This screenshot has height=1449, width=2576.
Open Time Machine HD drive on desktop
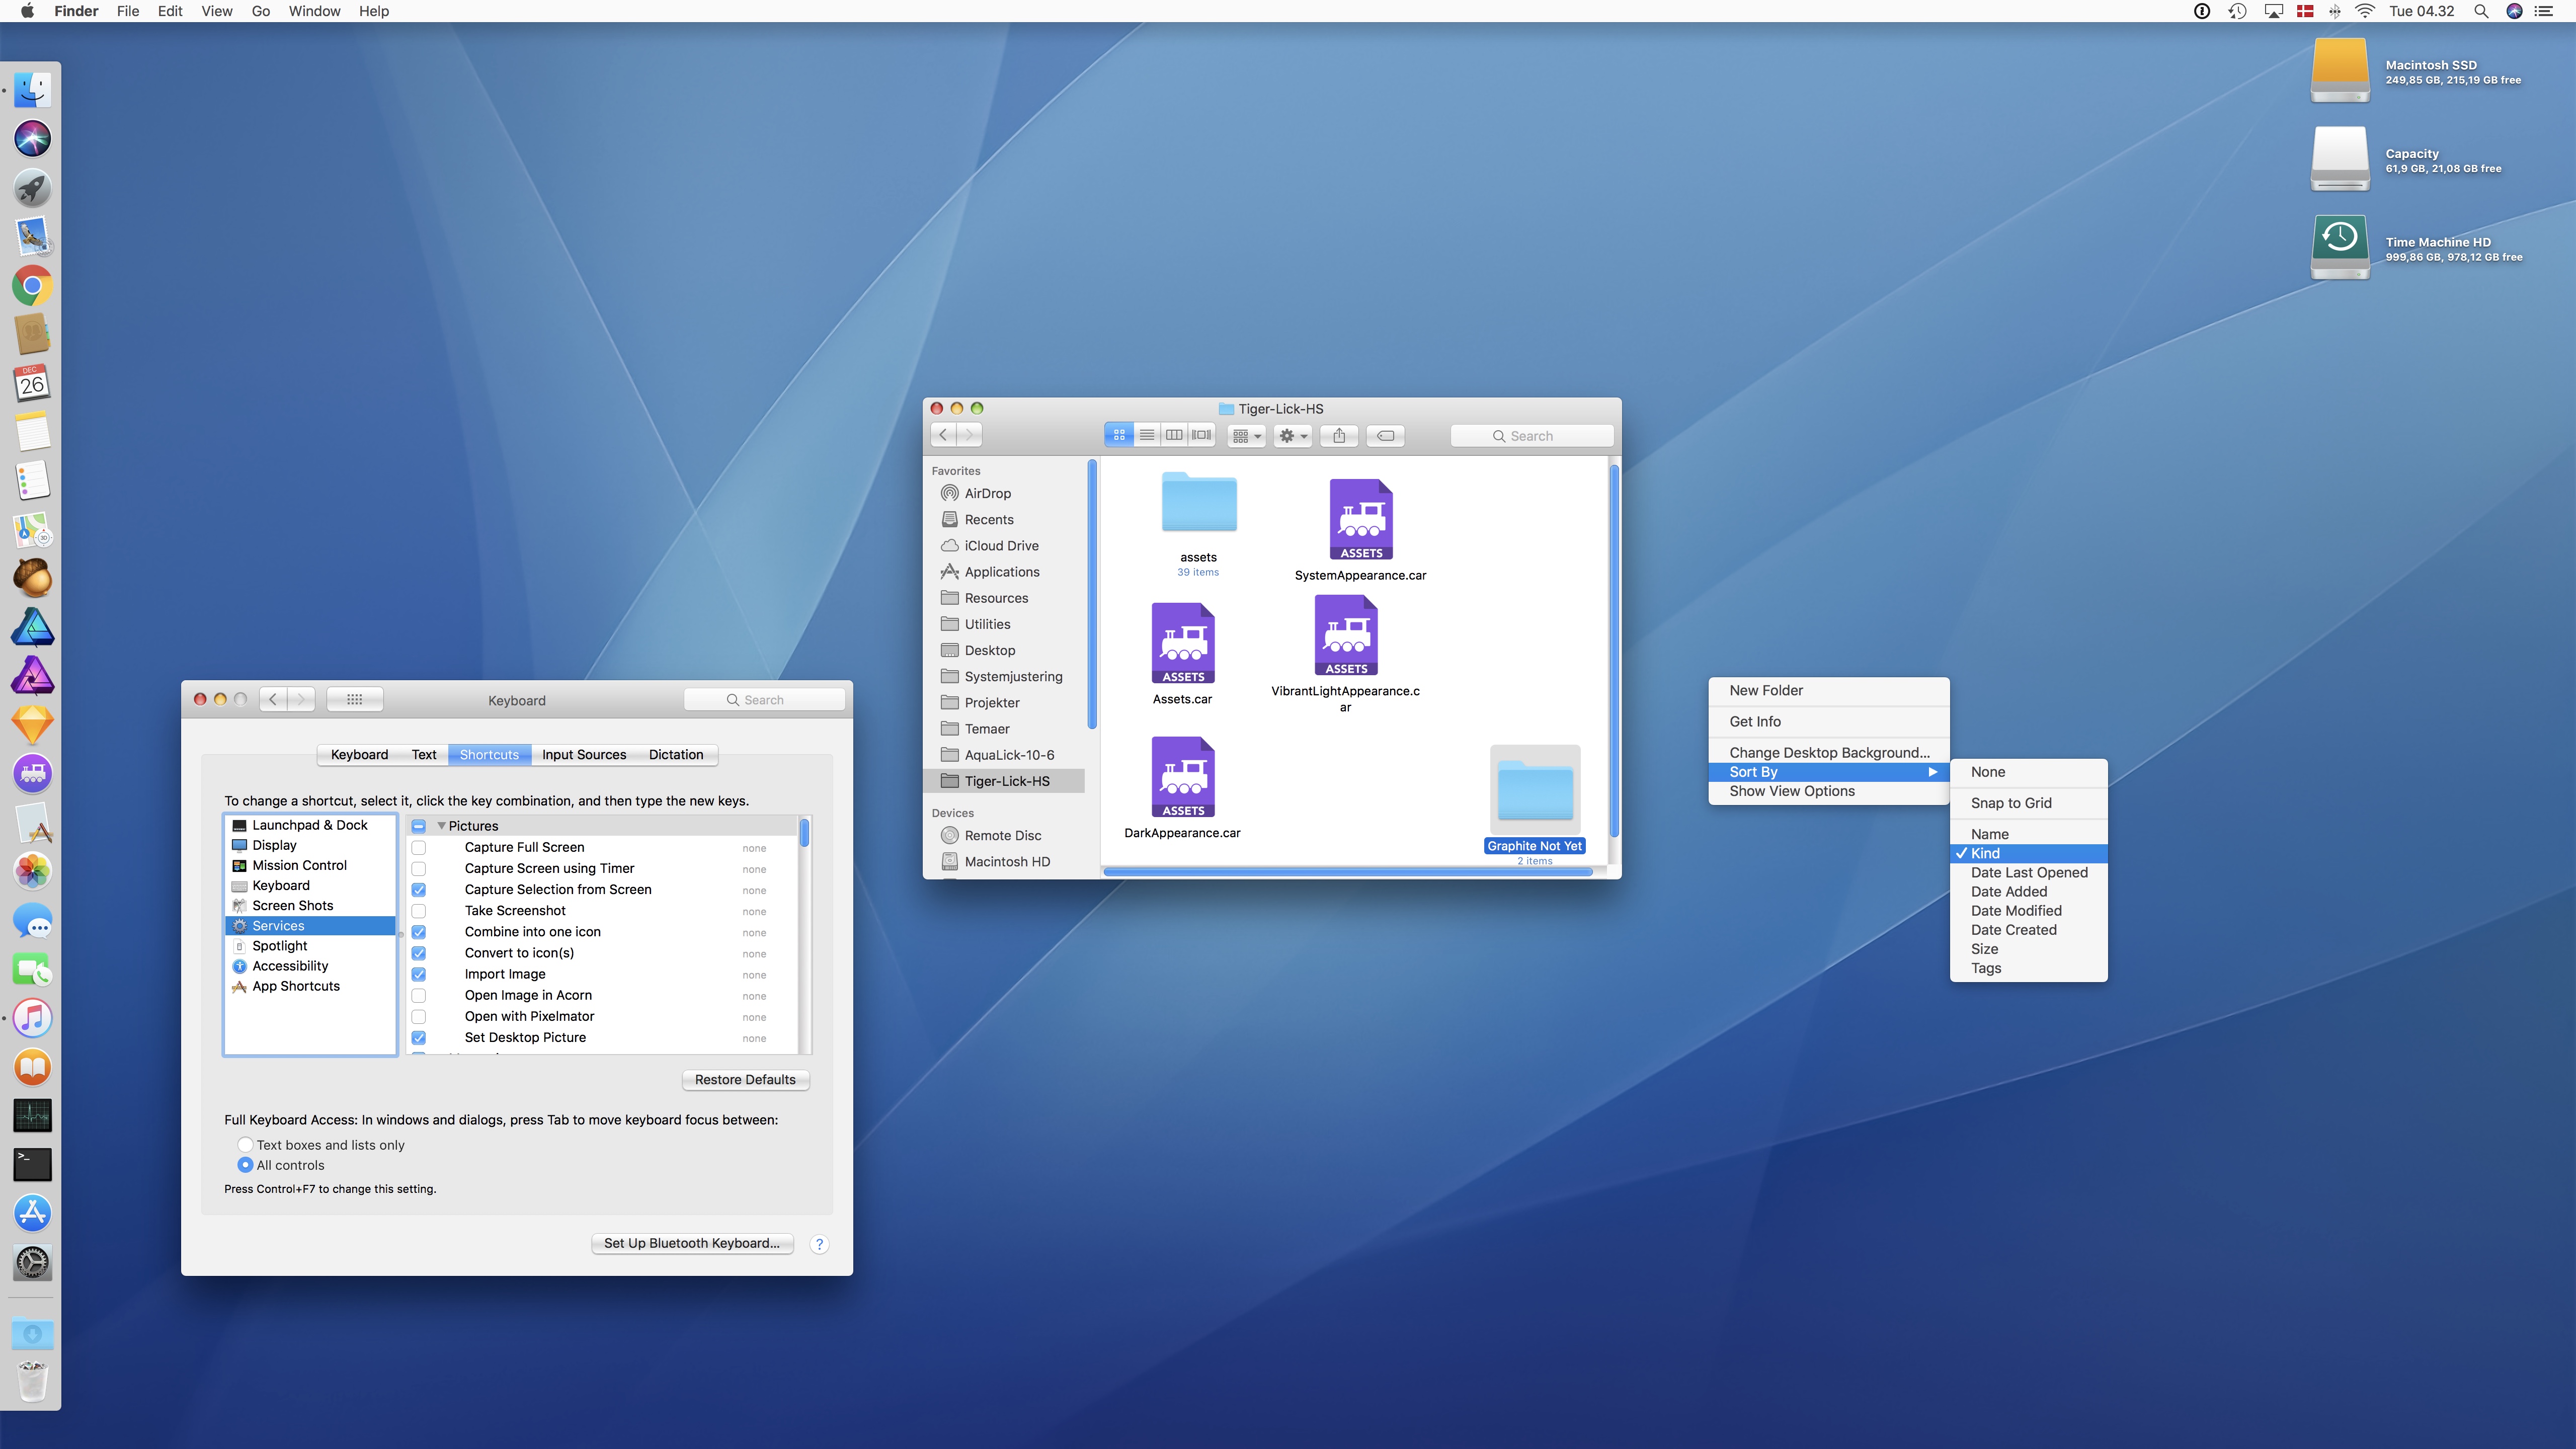click(2340, 247)
